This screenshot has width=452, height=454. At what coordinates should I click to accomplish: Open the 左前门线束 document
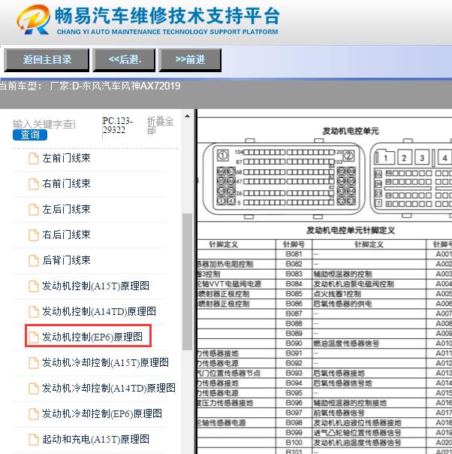click(x=66, y=159)
